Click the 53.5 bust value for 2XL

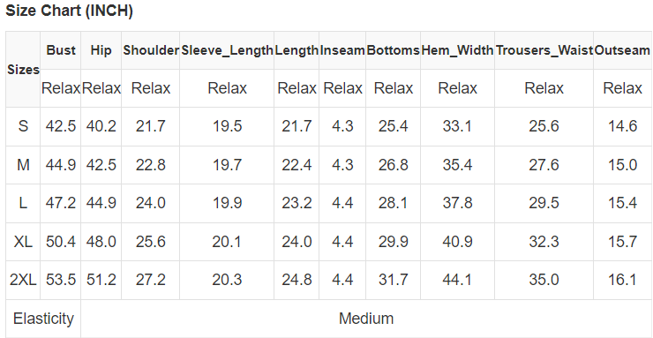61,280
